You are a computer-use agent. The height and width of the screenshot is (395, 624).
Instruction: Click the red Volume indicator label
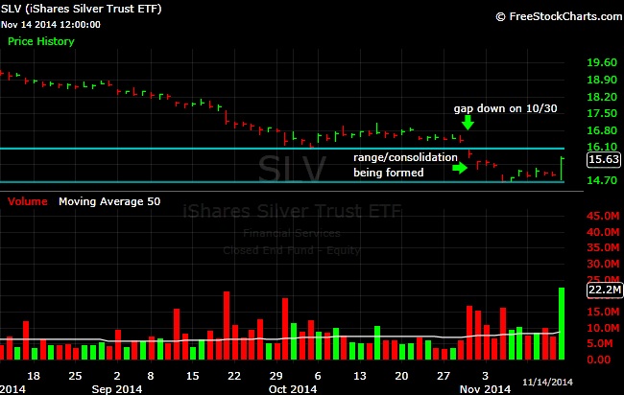pyautogui.click(x=28, y=201)
